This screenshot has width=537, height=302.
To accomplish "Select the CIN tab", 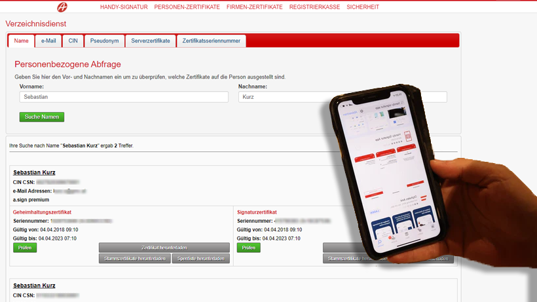I will pyautogui.click(x=74, y=41).
